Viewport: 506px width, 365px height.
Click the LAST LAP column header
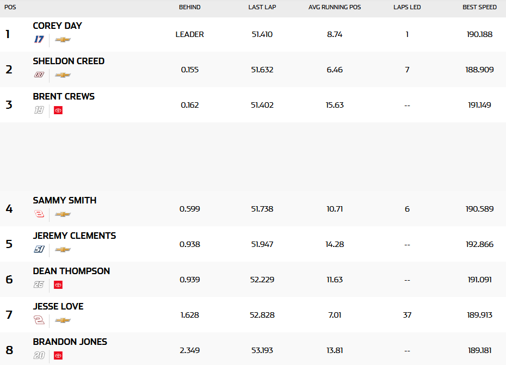click(x=262, y=8)
